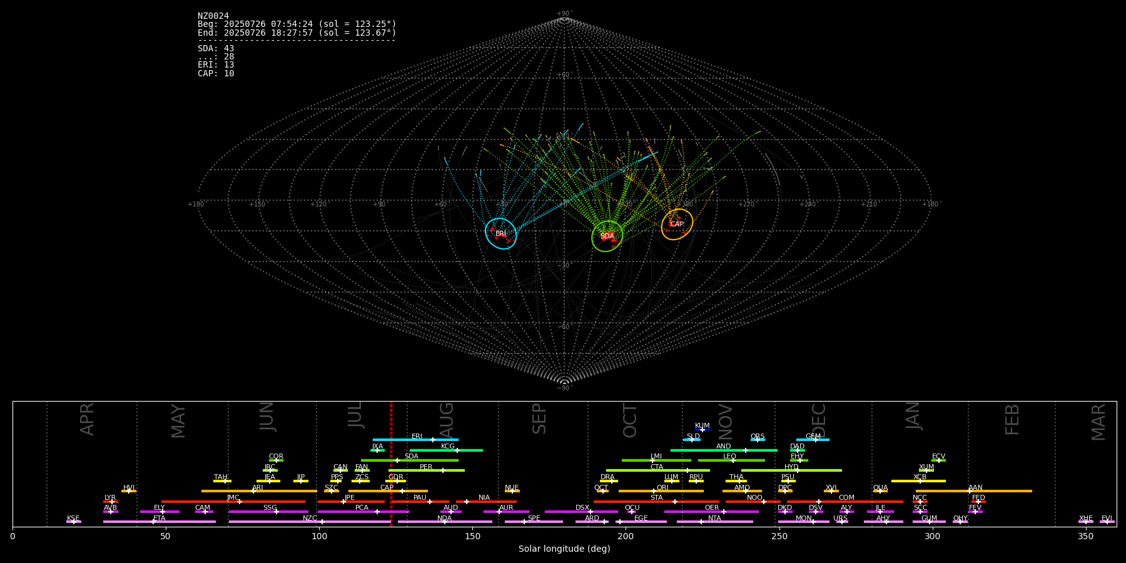Click the JUL month label on timeline
Image resolution: width=1126 pixels, height=563 pixels.
(x=355, y=415)
